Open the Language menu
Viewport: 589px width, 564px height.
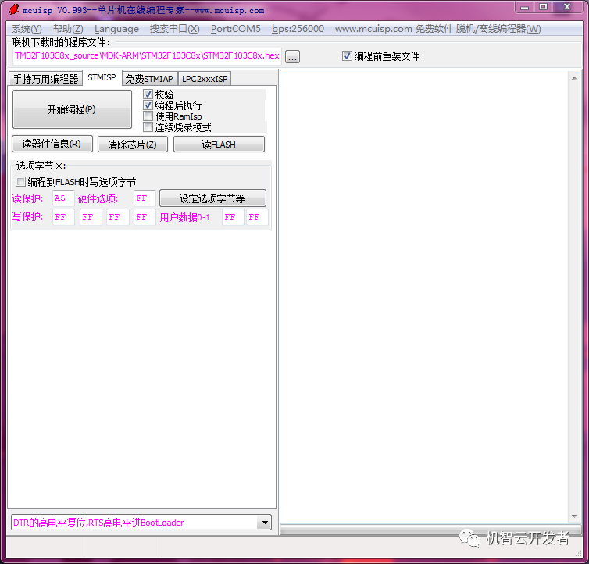point(116,29)
